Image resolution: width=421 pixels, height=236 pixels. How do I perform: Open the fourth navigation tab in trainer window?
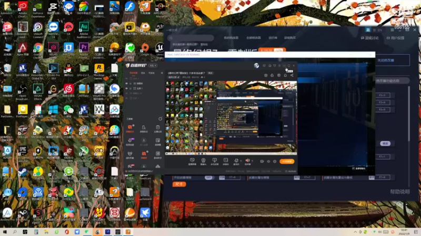(x=290, y=38)
